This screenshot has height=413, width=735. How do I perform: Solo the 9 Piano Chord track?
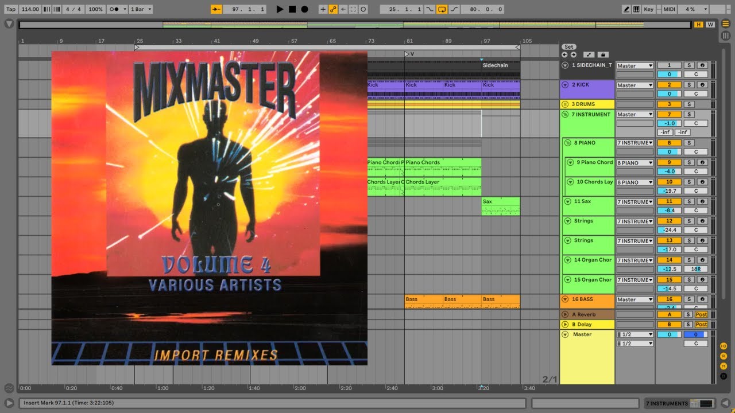[689, 162]
